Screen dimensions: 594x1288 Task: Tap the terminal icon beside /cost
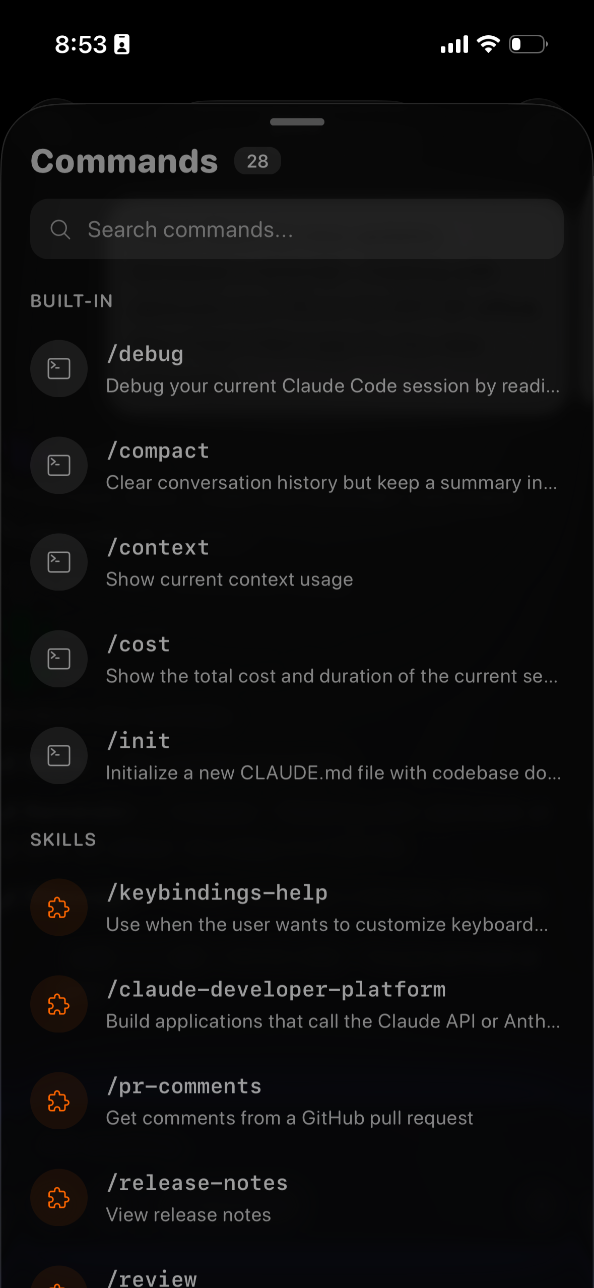pos(59,659)
